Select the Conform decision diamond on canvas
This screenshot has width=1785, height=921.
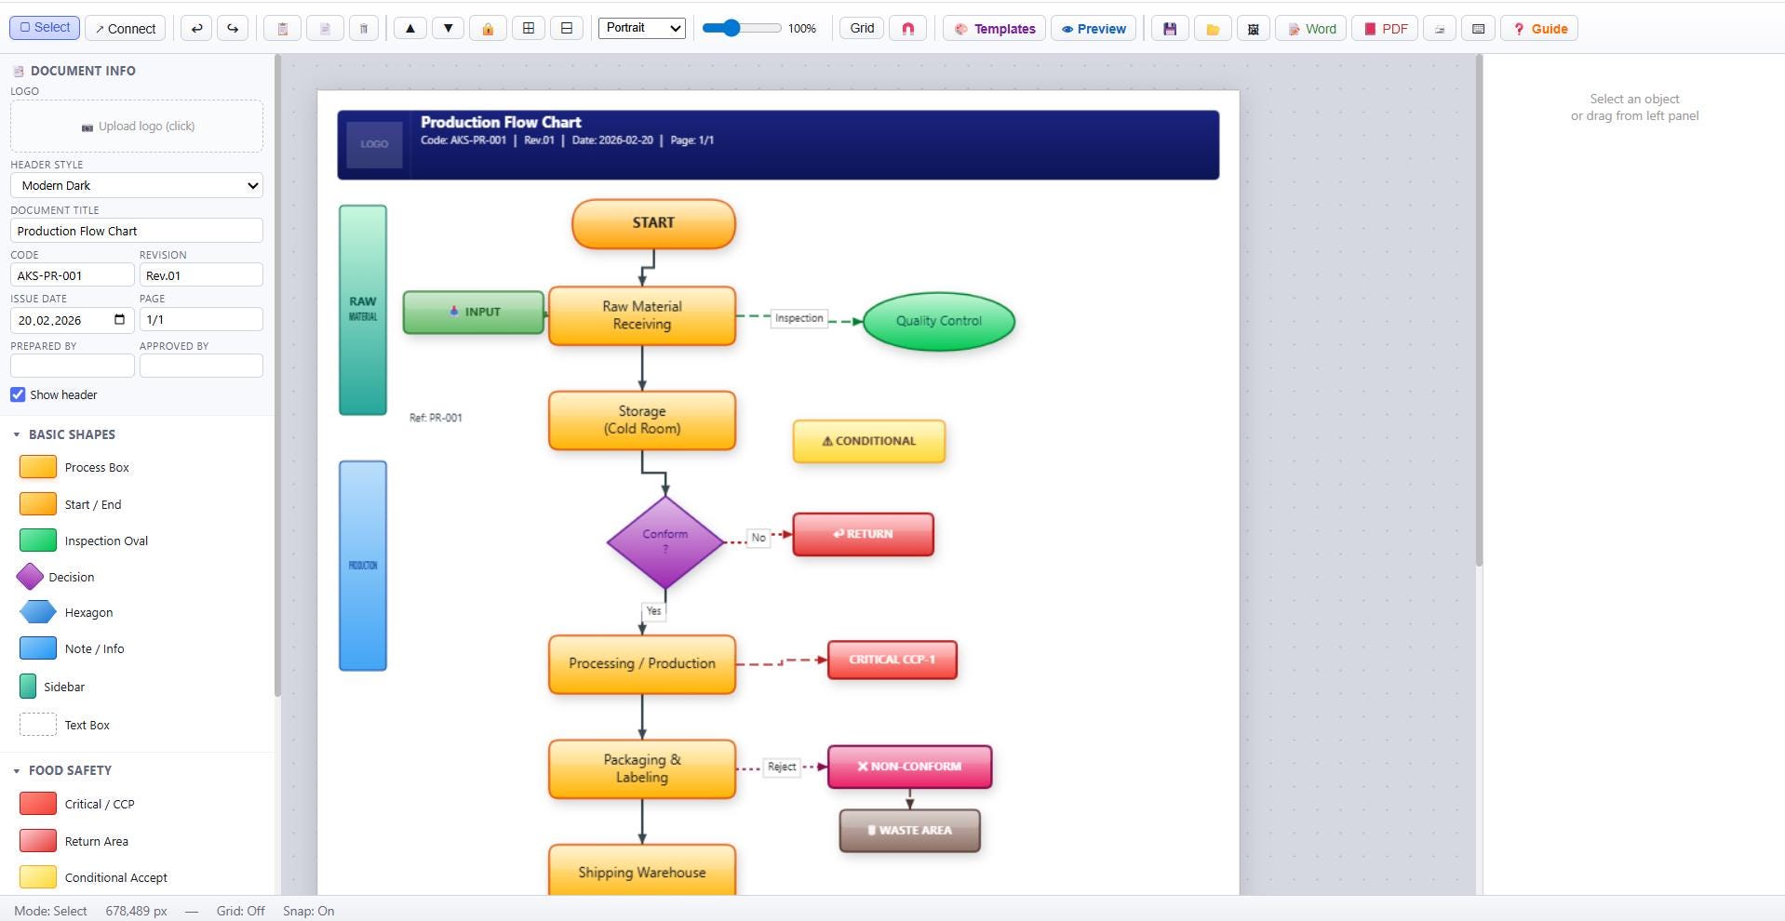(665, 541)
